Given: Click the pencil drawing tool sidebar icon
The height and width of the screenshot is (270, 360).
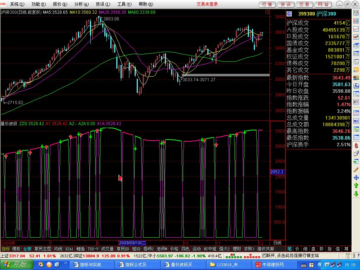Looking at the screenshot, I should pyautogui.click(x=356, y=170).
